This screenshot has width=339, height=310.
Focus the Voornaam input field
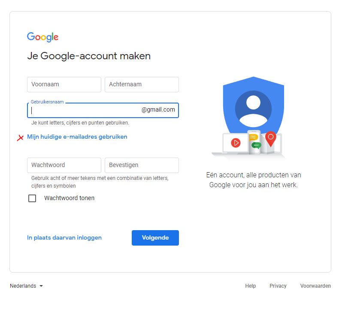point(64,85)
